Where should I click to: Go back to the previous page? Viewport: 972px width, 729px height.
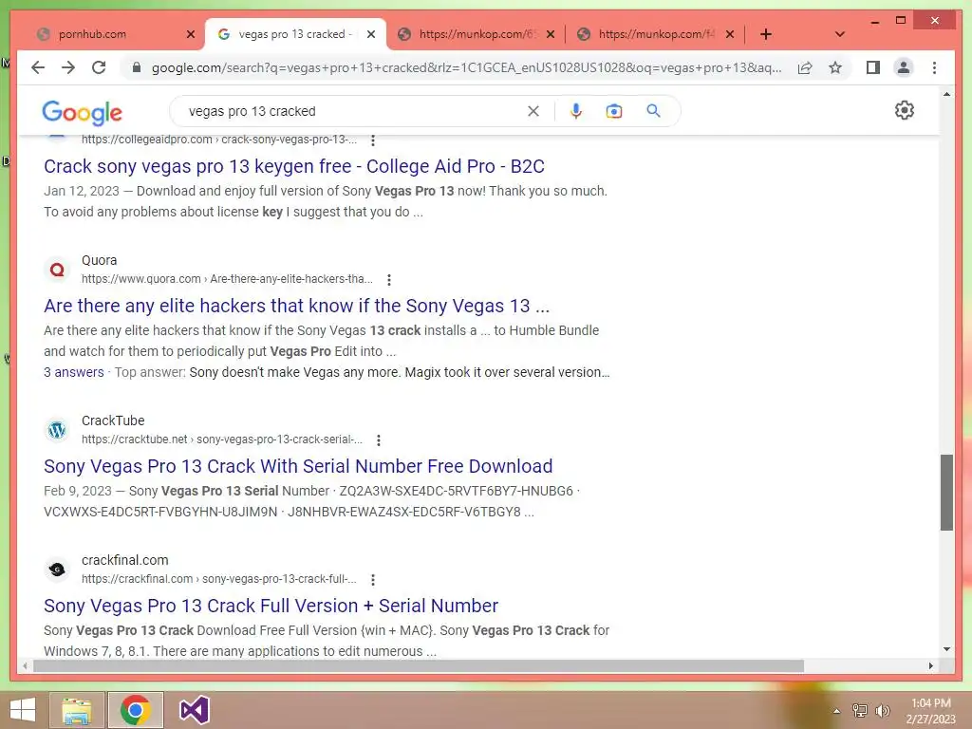click(x=38, y=67)
